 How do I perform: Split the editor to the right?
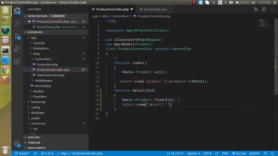264,9
